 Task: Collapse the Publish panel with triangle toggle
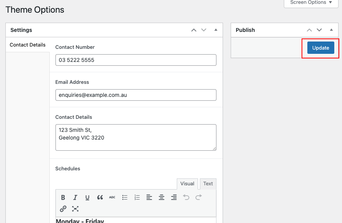(x=331, y=30)
